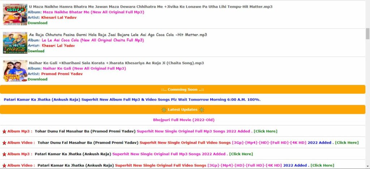Click the right sparkle icon beside Latest Updates
The height and width of the screenshot is (169, 370).
(202, 110)
